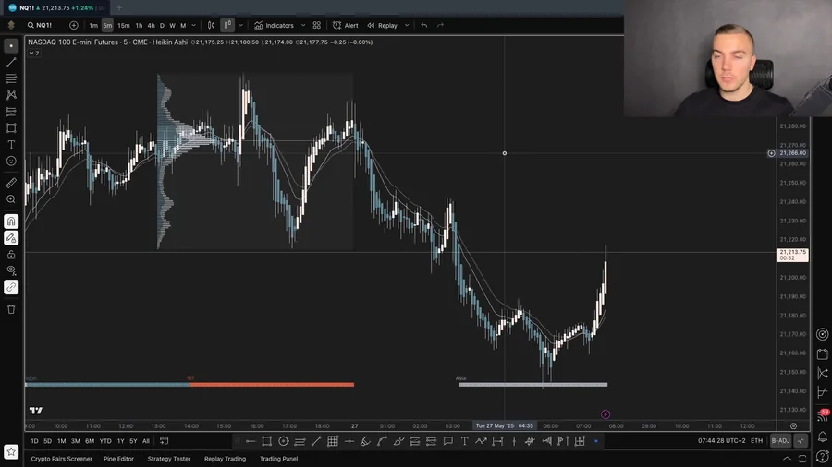The width and height of the screenshot is (832, 467).
Task: Select the Text annotation tool in left sidebar
Action: tap(11, 145)
